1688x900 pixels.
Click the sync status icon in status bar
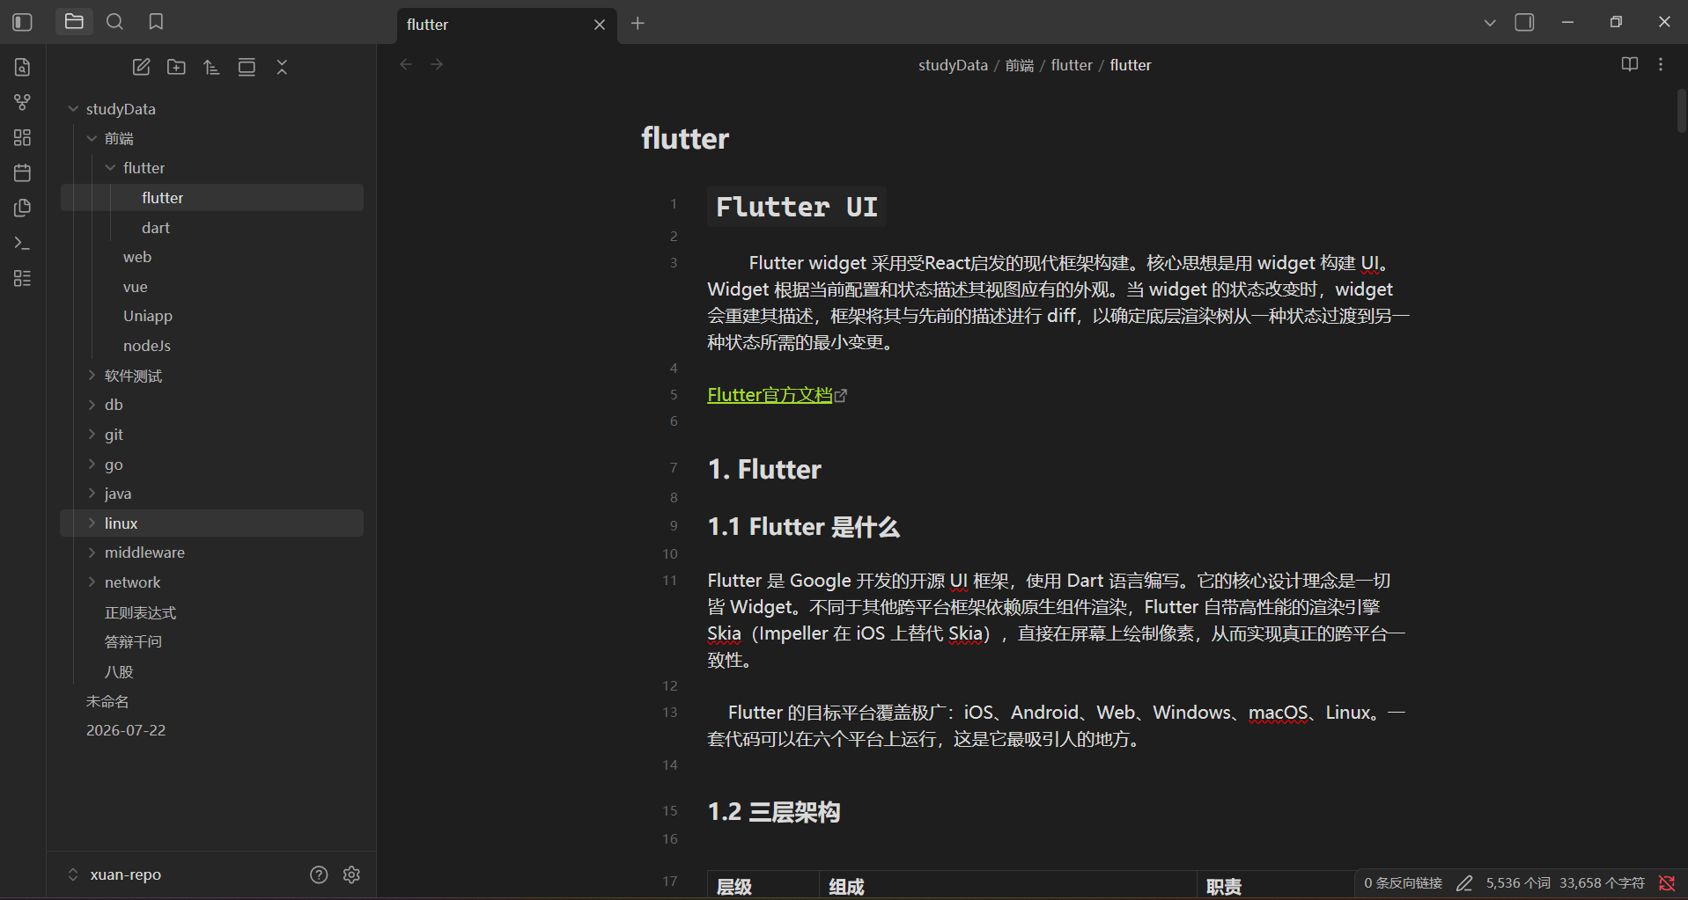pyautogui.click(x=1667, y=882)
